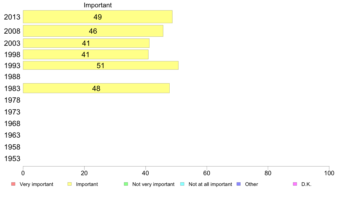Click the 1988 year label
Screen dimensions: 337x208
click(x=12, y=77)
